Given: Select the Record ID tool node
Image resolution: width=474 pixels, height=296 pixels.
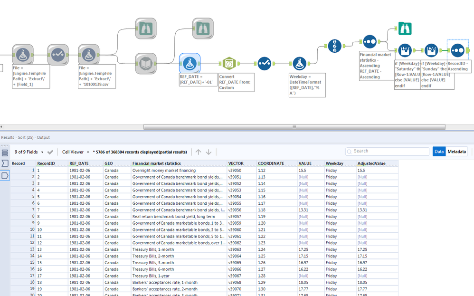Looking at the screenshot, I should [334, 46].
